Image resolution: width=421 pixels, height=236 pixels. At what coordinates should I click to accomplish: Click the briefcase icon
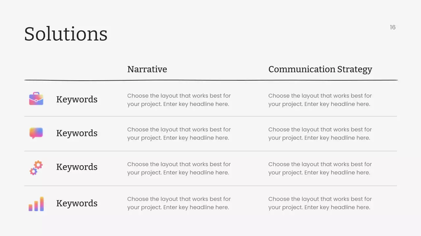point(36,99)
